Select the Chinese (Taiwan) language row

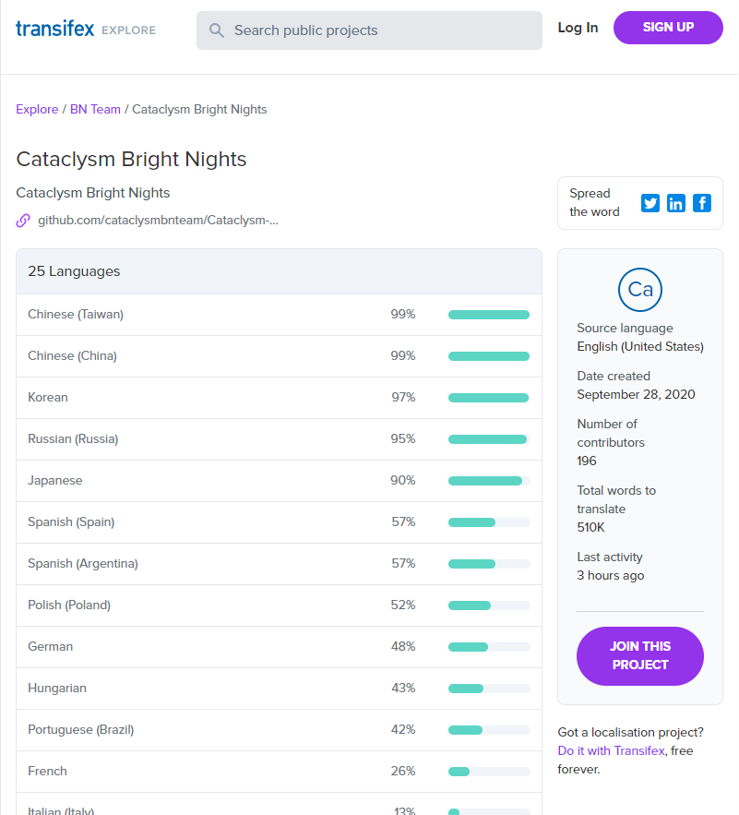point(76,314)
